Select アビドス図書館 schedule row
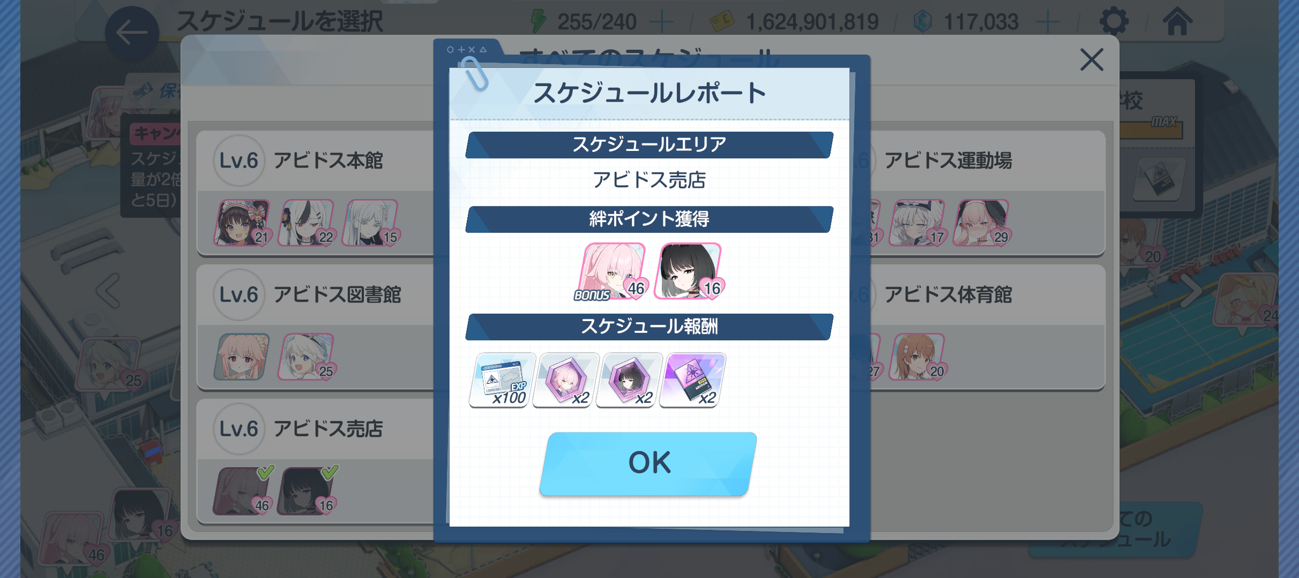1299x578 pixels. click(316, 327)
